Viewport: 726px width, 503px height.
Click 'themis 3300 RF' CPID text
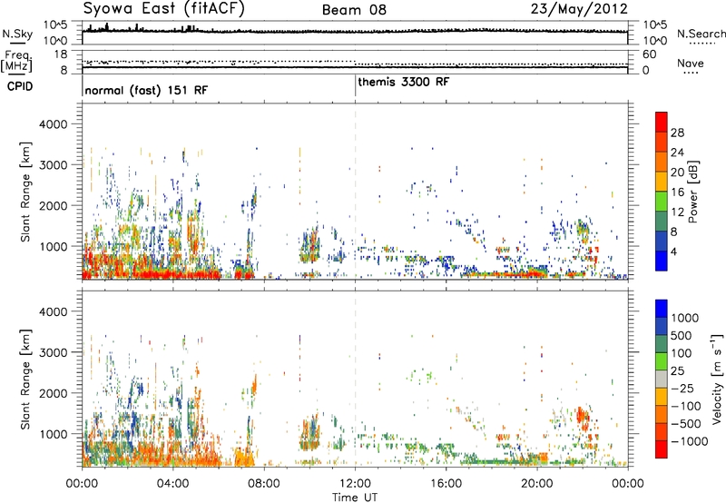[x=403, y=82]
